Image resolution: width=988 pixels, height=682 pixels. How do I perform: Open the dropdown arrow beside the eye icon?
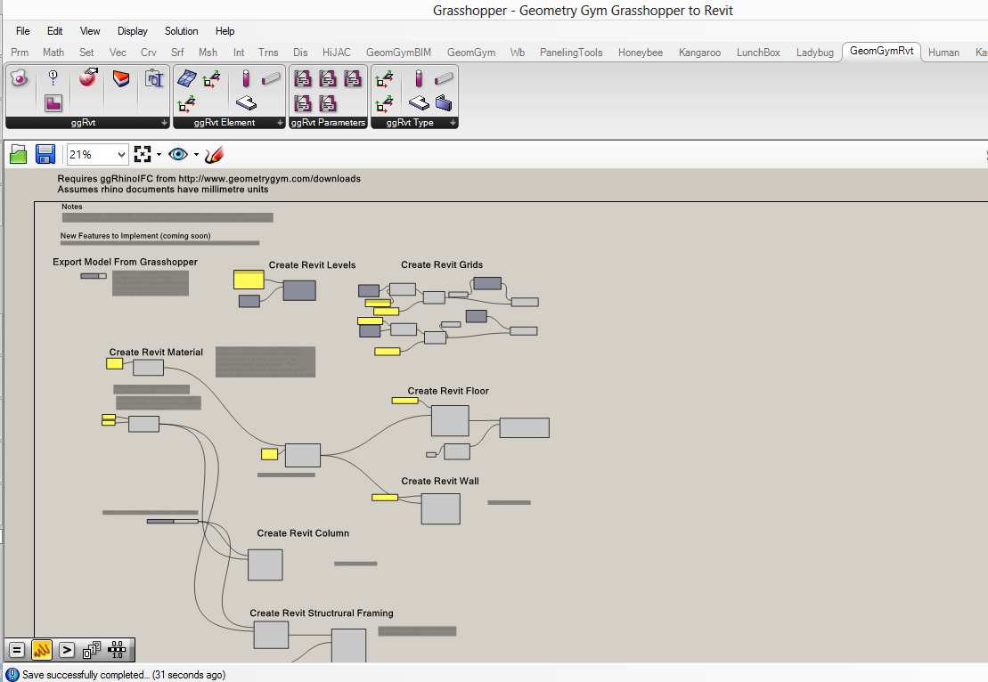tap(196, 155)
